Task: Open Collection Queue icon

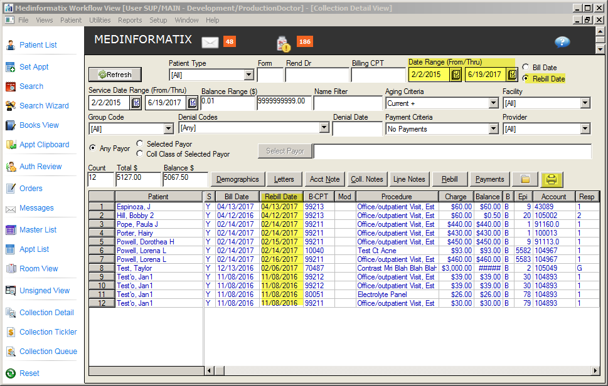Action: tap(11, 352)
